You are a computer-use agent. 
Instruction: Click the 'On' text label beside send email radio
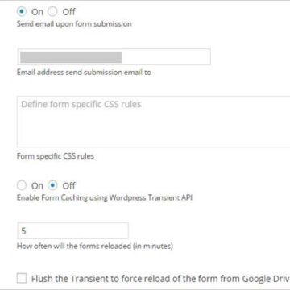pos(37,12)
